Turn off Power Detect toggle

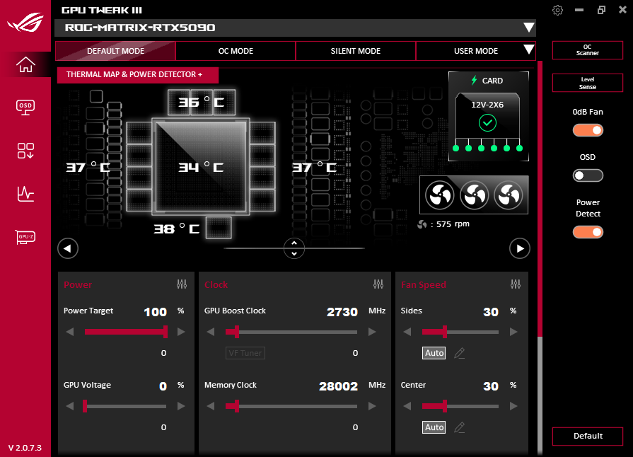(x=588, y=232)
